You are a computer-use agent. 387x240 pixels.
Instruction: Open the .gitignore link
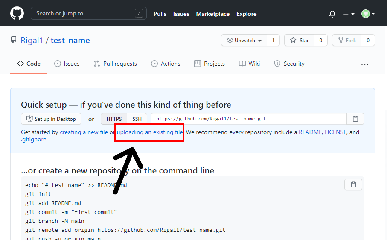coord(34,140)
